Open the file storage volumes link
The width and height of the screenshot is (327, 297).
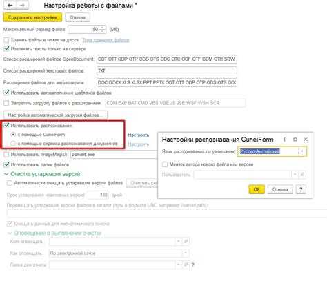point(106,40)
